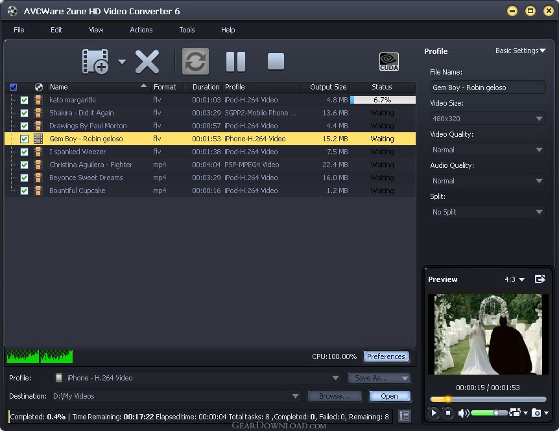Open the Video Quality dropdown
The height and width of the screenshot is (431, 559).
488,150
